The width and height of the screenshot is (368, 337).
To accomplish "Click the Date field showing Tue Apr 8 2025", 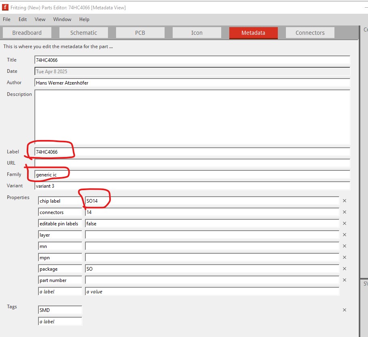I will coord(192,71).
